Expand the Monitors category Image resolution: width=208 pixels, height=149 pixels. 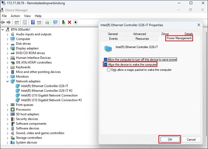(x=8, y=77)
